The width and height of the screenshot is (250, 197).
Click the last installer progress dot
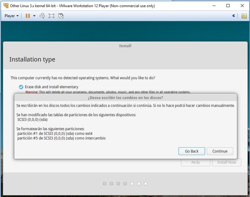(146, 184)
